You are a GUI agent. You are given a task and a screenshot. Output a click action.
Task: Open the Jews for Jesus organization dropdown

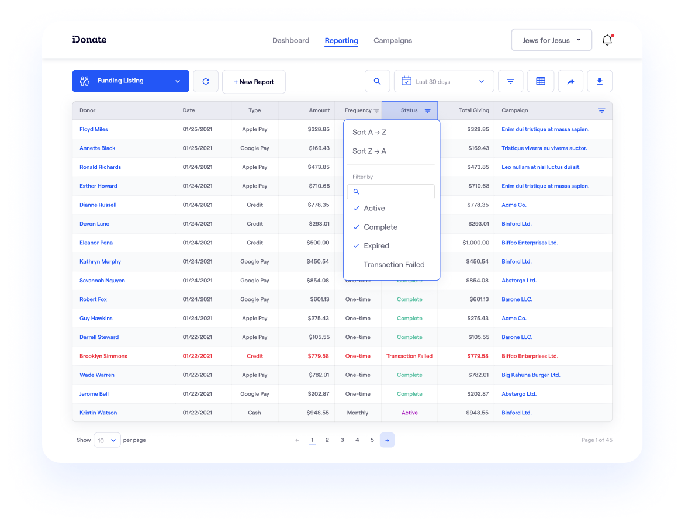tap(551, 40)
